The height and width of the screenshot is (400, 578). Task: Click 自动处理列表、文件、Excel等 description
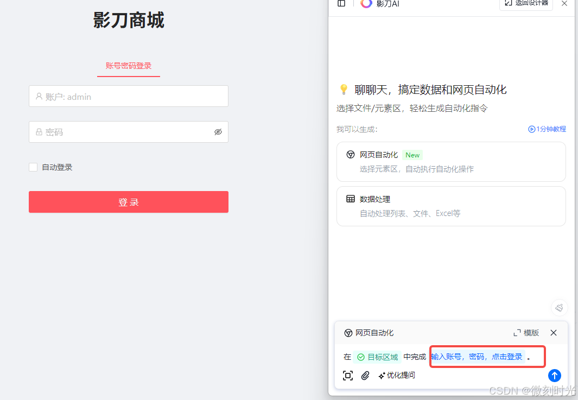point(410,213)
